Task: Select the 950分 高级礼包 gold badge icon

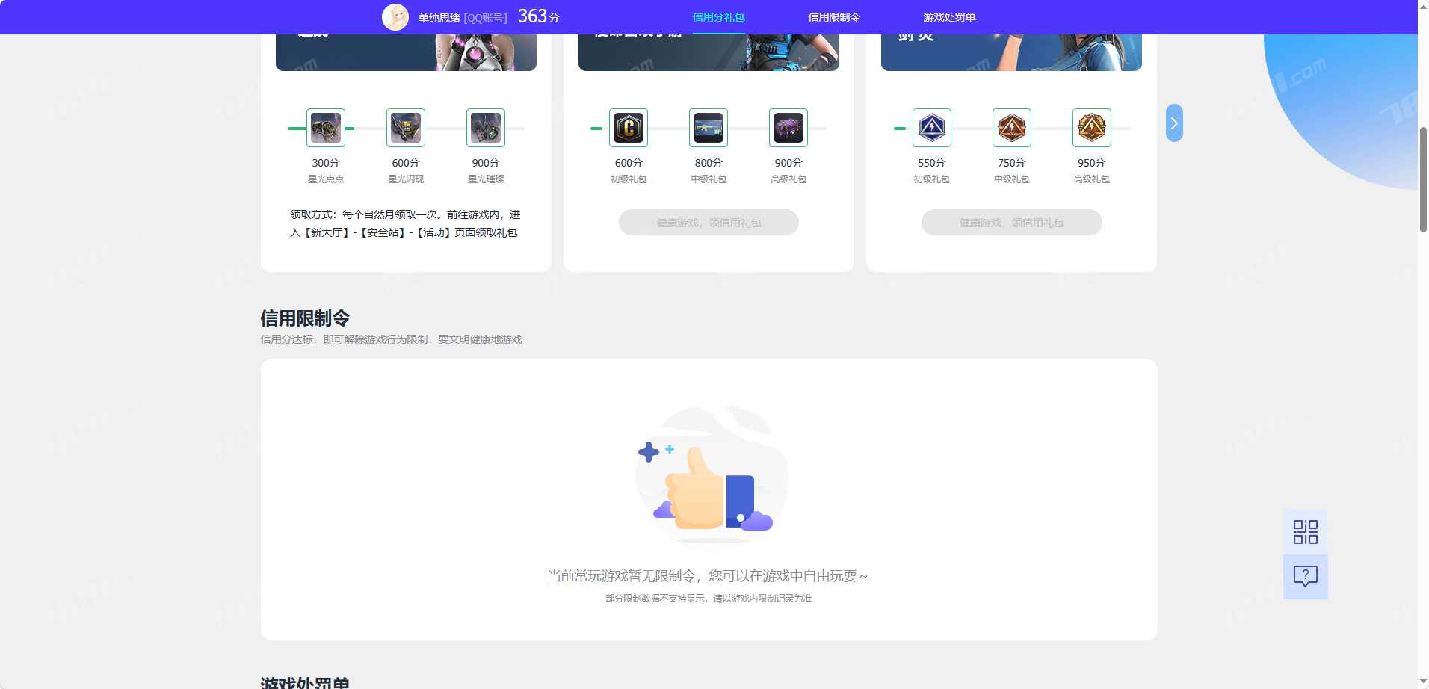Action: (1092, 128)
